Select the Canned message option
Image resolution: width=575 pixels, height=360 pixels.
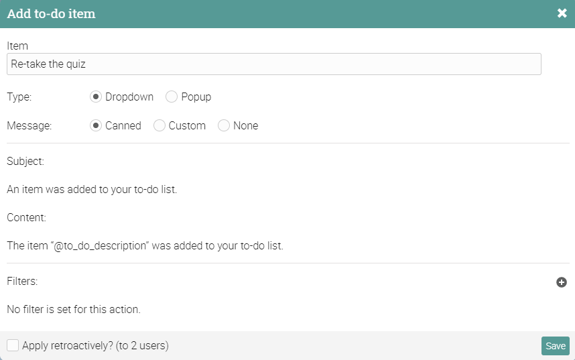[x=96, y=125]
